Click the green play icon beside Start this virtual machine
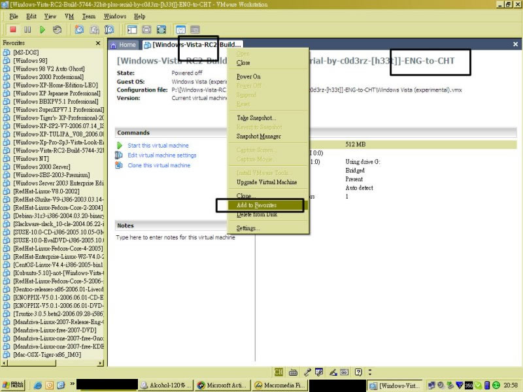The width and height of the screenshot is (523, 392). tap(120, 146)
